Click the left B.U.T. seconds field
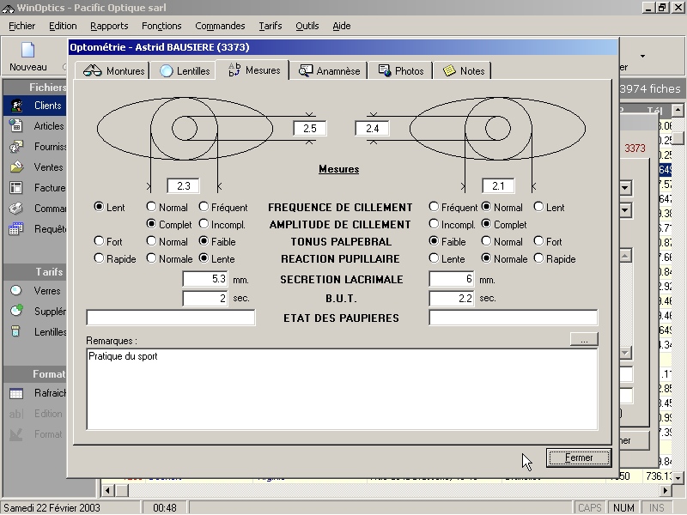The image size is (687, 515). [204, 299]
